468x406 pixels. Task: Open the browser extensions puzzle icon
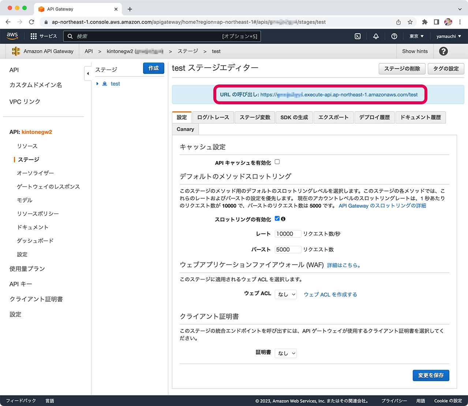coord(425,22)
